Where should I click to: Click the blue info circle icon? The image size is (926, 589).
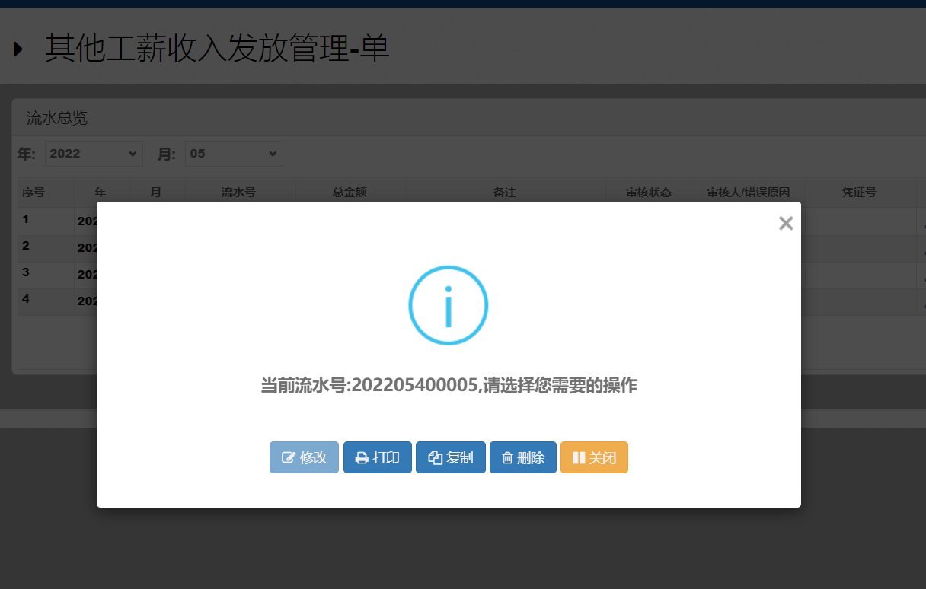[448, 305]
